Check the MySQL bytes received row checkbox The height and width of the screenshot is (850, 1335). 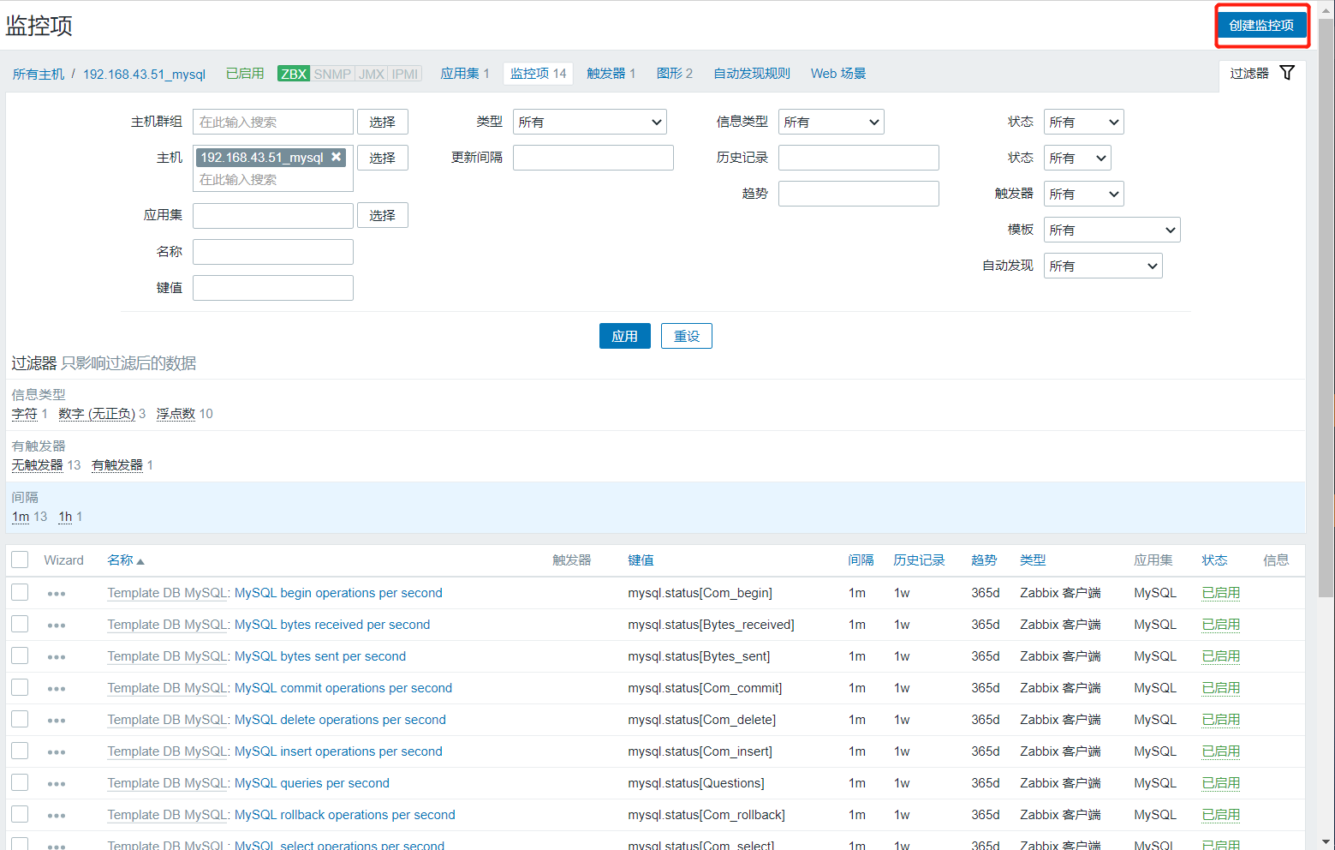pyautogui.click(x=20, y=624)
